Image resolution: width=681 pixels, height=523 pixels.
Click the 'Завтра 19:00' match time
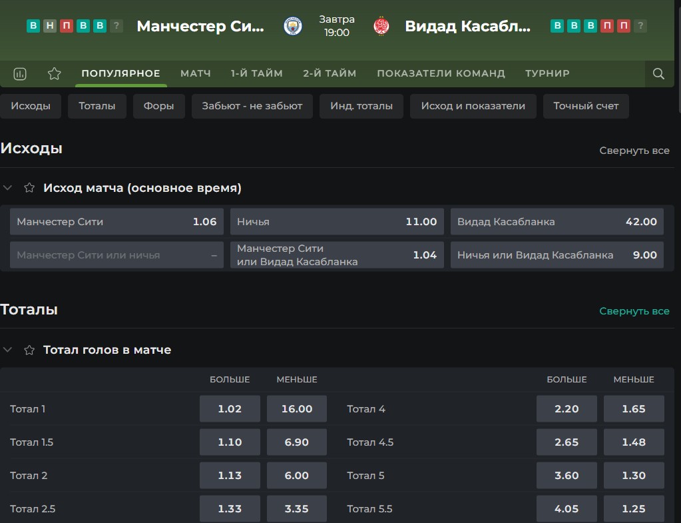point(337,26)
